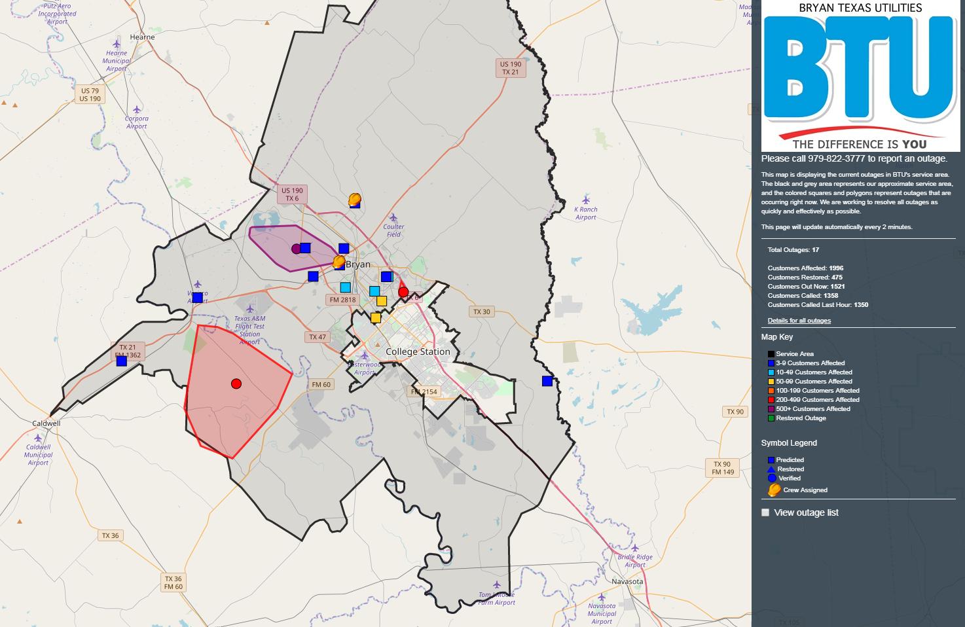Click the upper yellow outage square

pyautogui.click(x=382, y=301)
